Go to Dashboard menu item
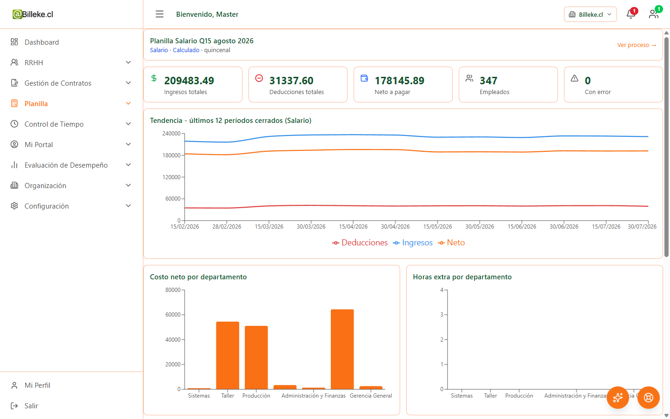 (x=71, y=42)
